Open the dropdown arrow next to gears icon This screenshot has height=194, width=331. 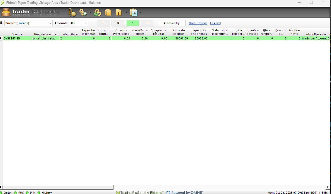[90, 13]
